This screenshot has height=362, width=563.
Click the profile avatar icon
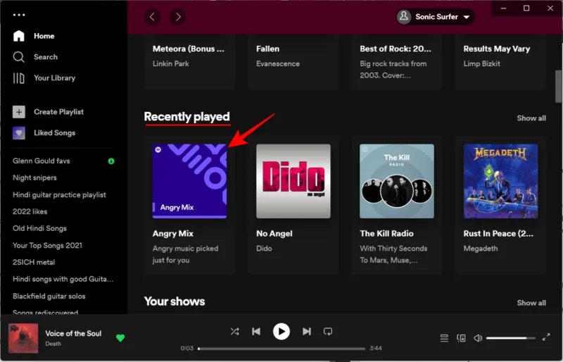coord(404,16)
